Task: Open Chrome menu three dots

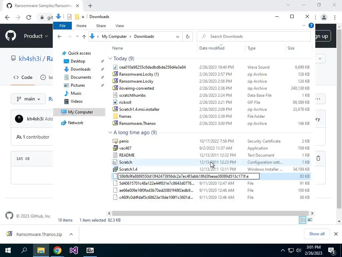Action: point(335,17)
